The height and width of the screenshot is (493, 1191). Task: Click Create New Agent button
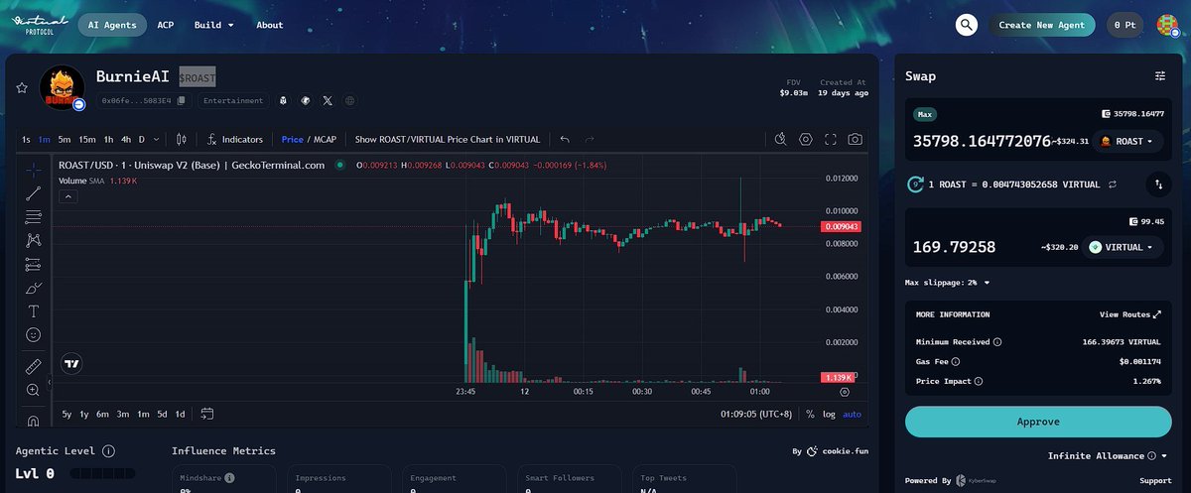click(x=1041, y=25)
